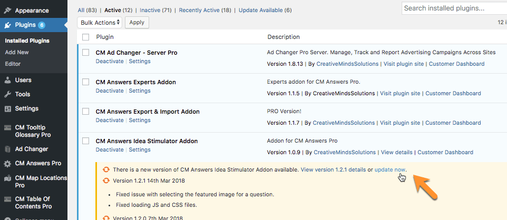507x220 pixels.
Task: Click the CM Answers Pro gear icon
Action: pos(7,164)
